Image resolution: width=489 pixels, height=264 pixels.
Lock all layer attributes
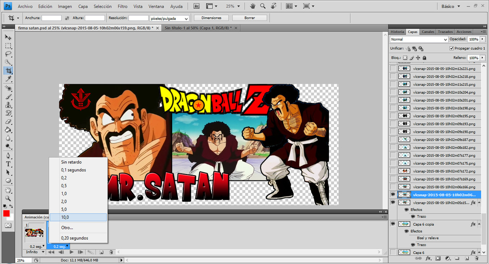424,58
